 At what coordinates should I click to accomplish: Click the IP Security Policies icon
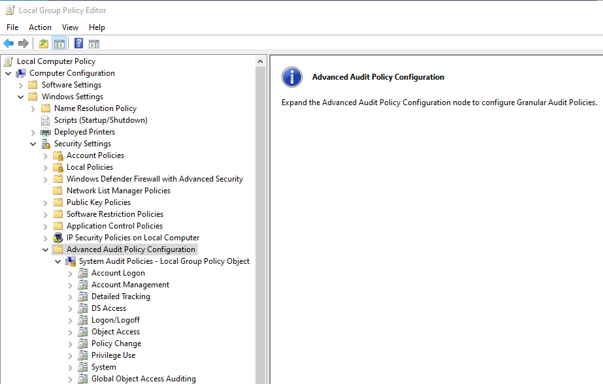[58, 238]
